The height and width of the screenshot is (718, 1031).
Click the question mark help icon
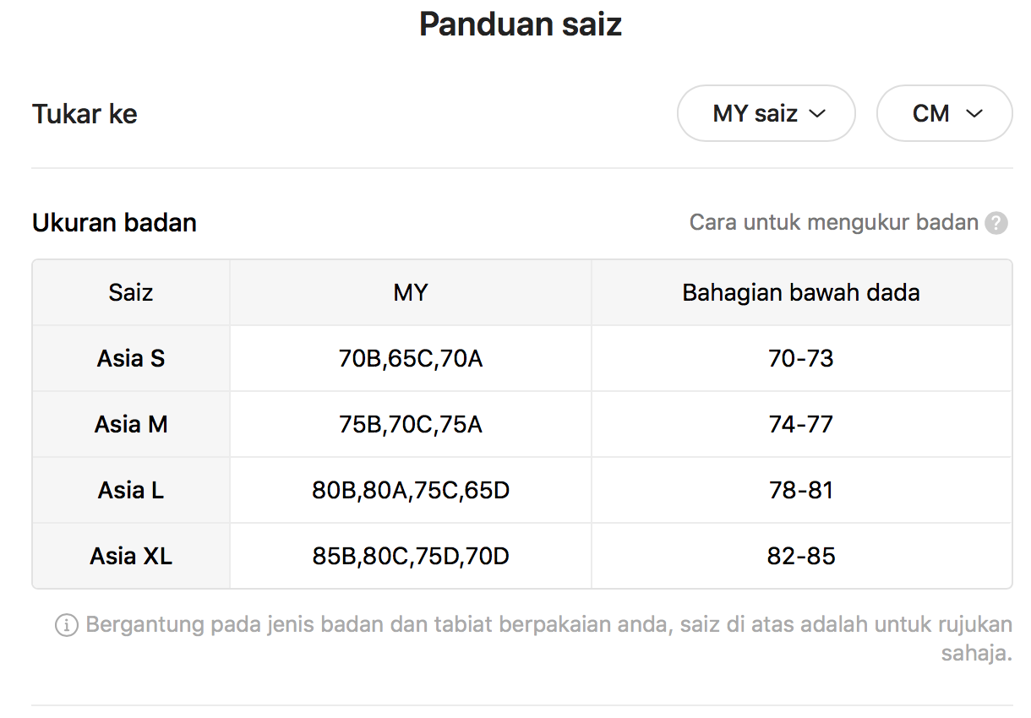pyautogui.click(x=996, y=223)
